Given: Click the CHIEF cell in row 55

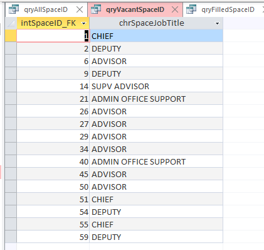Looking at the screenshot, I should point(156,224).
